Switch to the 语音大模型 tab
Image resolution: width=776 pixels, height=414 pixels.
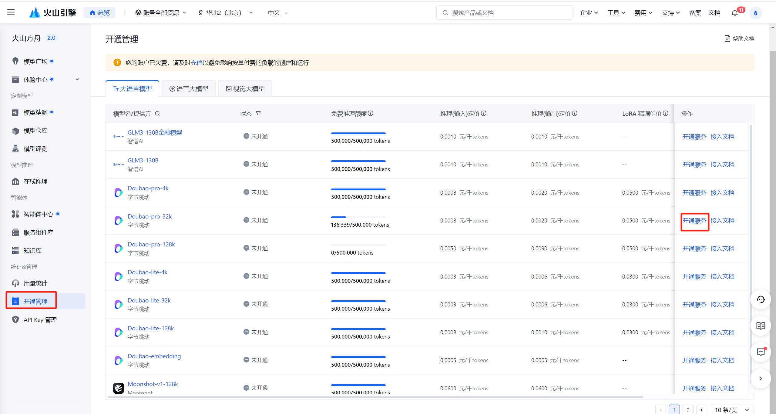click(189, 89)
